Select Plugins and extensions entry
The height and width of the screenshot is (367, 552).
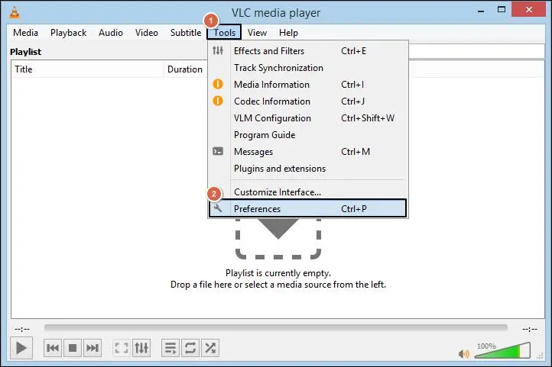[x=308, y=169]
